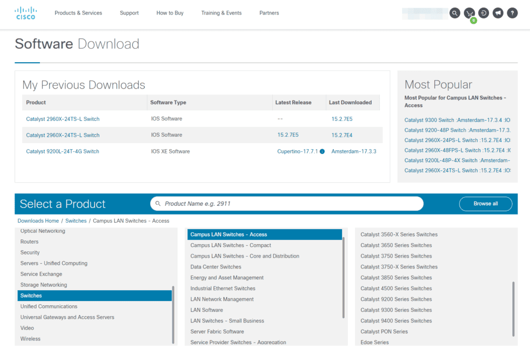Screen dimensions: 530x355
Task: Select Wireless in the category list
Action: 31,339
